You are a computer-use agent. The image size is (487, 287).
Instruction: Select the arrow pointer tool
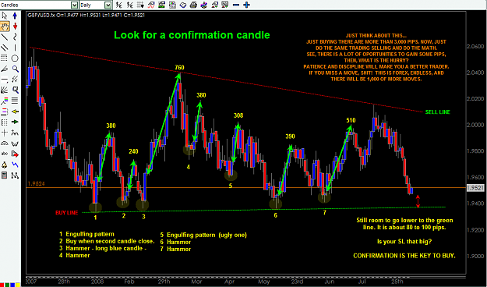[5, 16]
